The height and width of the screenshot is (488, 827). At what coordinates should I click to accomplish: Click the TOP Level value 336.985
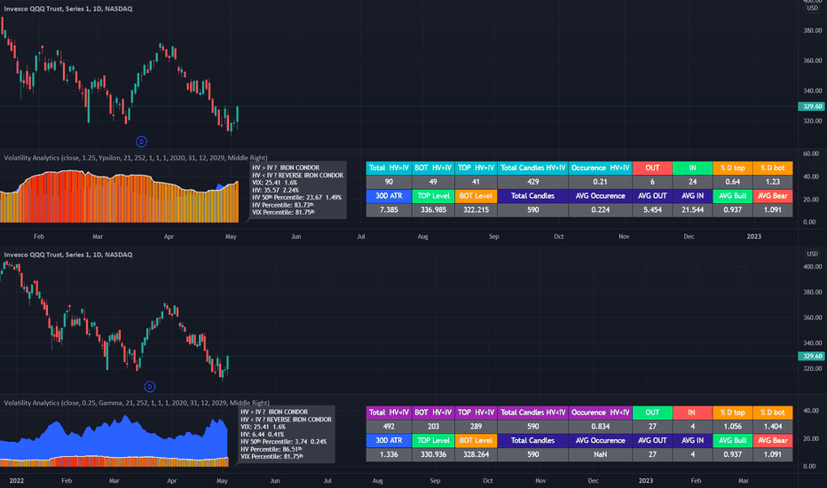point(433,209)
